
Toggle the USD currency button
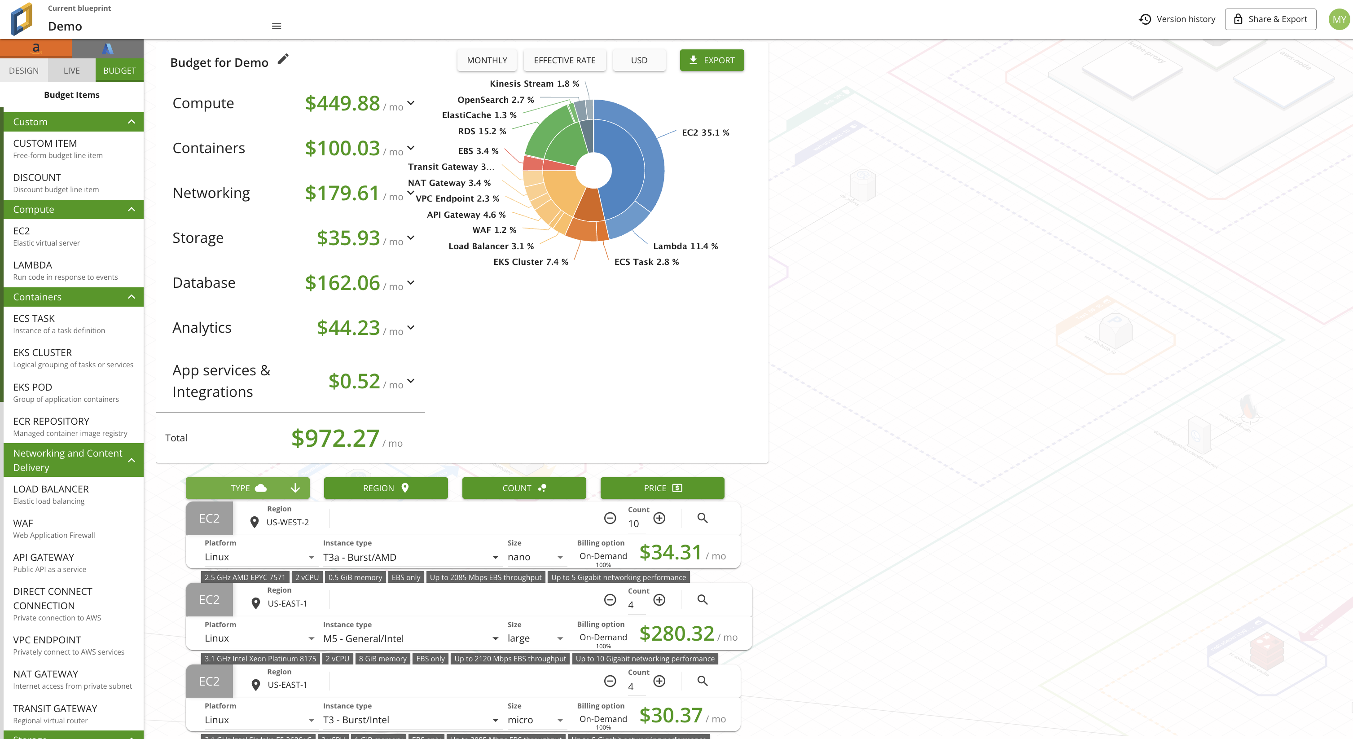pos(639,61)
